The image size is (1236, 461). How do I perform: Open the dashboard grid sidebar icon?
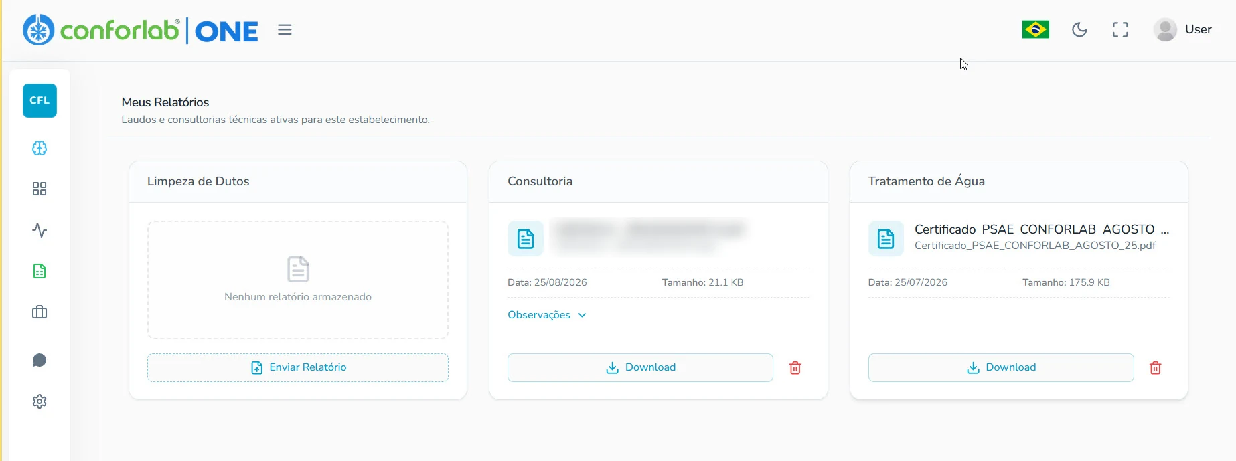[40, 189]
